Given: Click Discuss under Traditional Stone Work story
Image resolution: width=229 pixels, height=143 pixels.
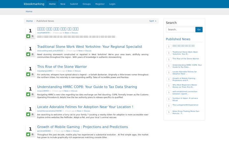Looking at the screenshot, I should click(x=88, y=51).
